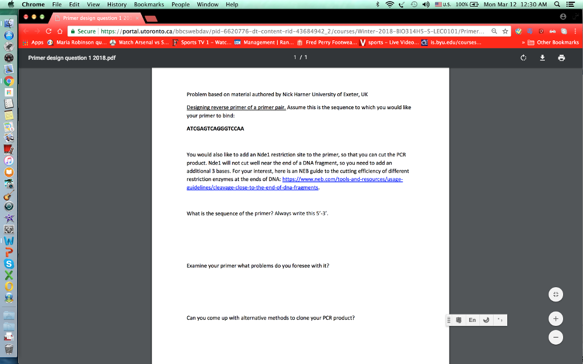
Task: Click the address bar URL field
Action: 285,31
